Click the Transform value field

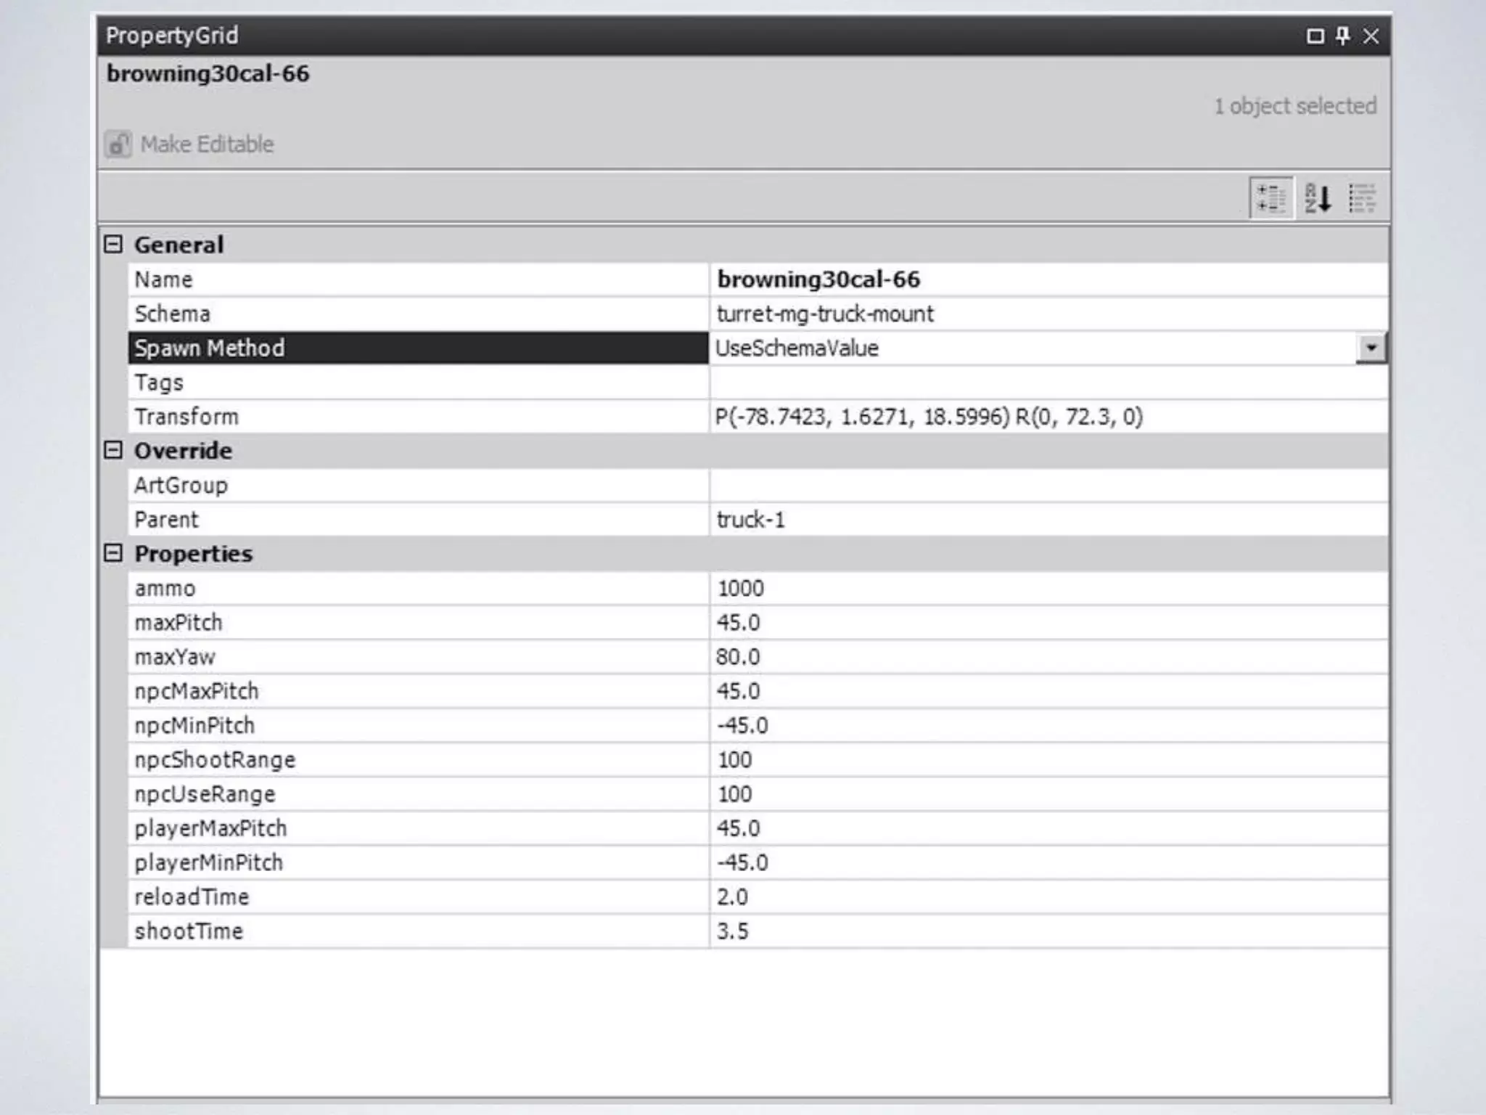(929, 417)
